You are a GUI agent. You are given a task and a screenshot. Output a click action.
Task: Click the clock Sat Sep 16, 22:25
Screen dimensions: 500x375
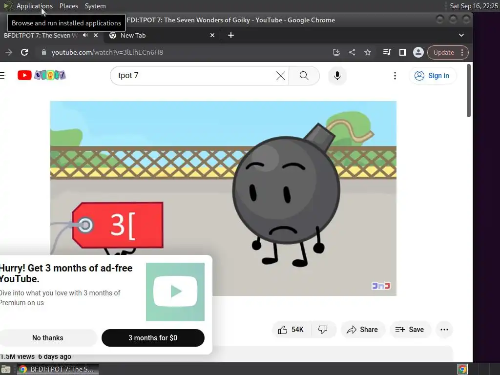click(x=474, y=6)
